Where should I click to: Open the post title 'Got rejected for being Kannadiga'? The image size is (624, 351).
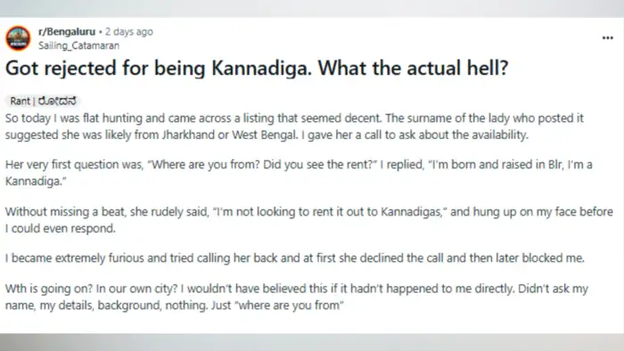[x=257, y=68]
